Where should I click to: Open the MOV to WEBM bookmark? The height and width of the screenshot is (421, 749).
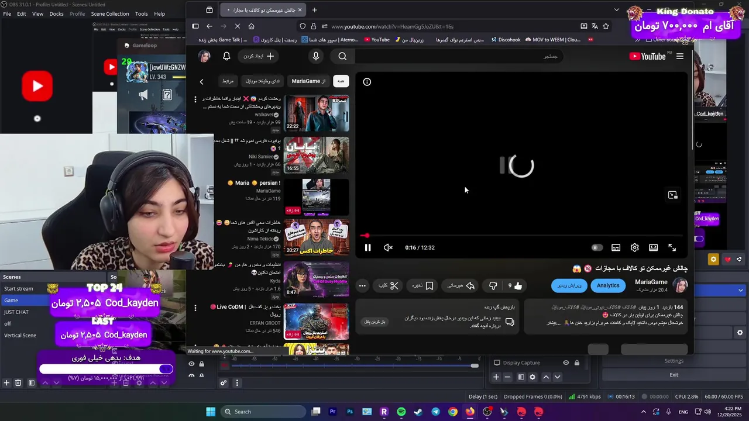pyautogui.click(x=553, y=40)
